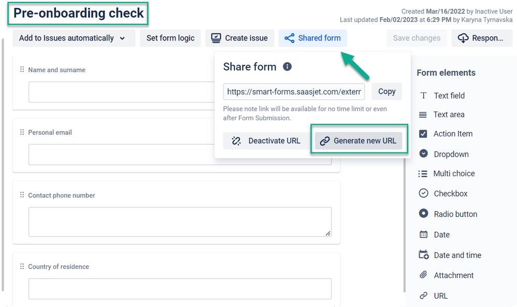
Task: Open the Responses button label
Action: pos(487,38)
